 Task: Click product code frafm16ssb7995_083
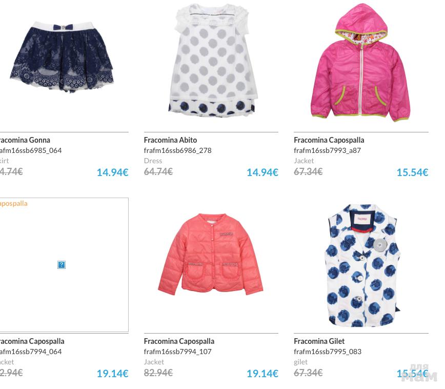tap(328, 352)
